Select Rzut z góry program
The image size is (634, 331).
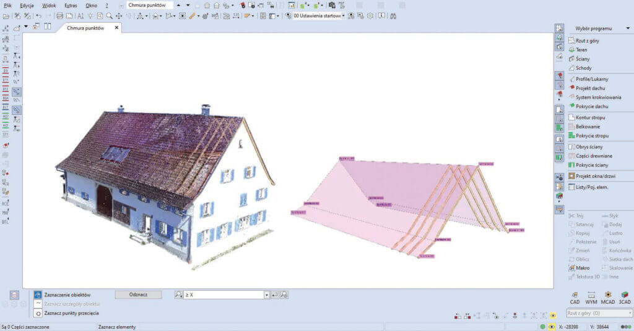coord(584,41)
